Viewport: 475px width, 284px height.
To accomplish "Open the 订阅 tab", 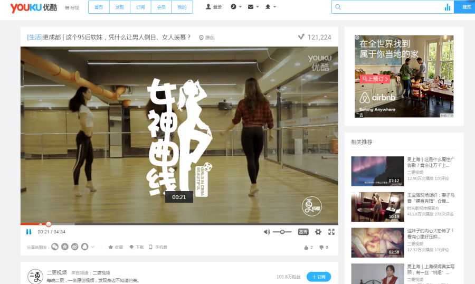I will pyautogui.click(x=140, y=7).
